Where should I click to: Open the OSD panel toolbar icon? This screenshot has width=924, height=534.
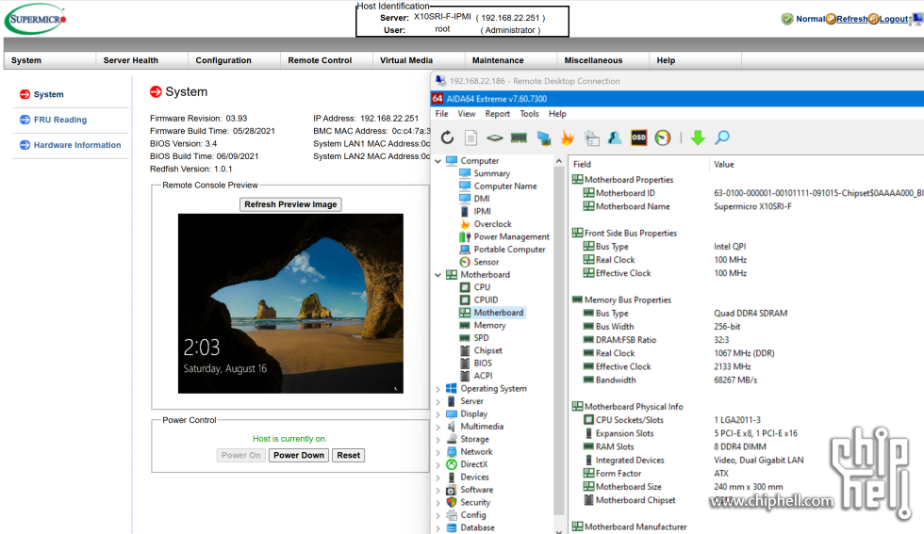pos(639,138)
